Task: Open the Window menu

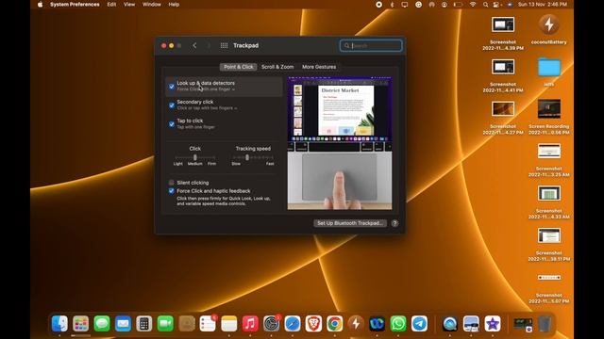Action: (x=152, y=5)
